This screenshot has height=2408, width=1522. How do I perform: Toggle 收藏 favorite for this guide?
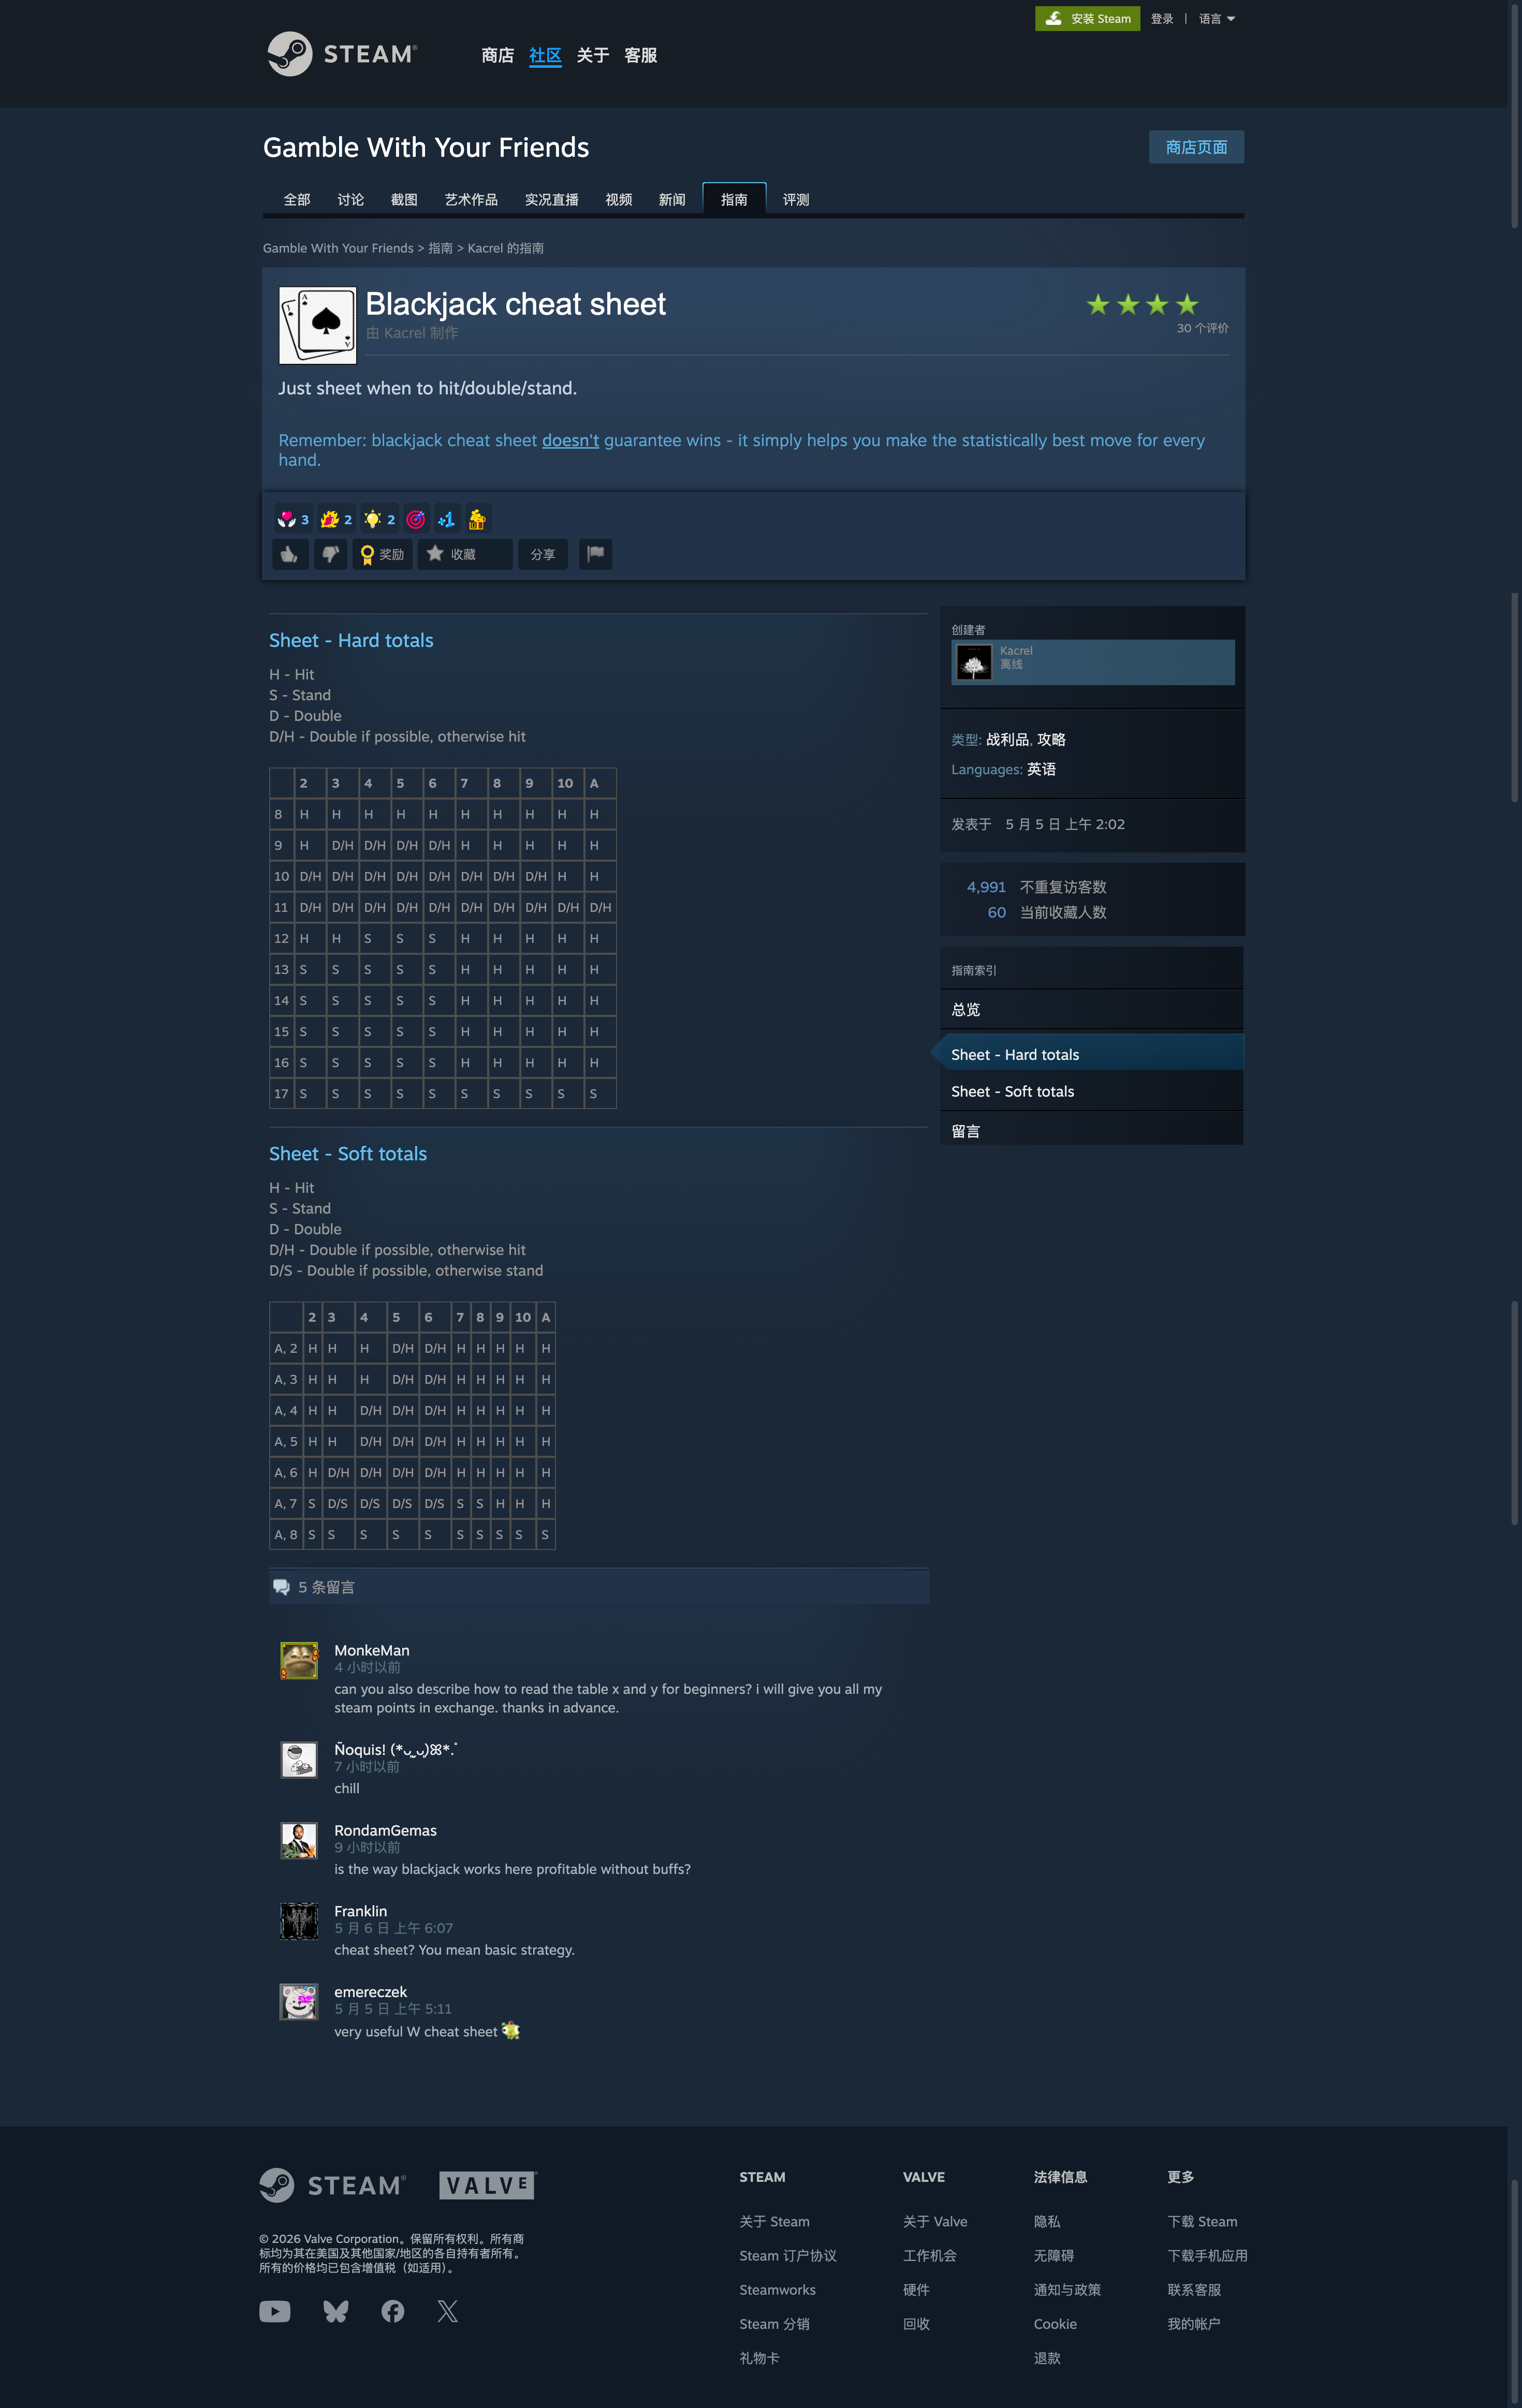pyautogui.click(x=464, y=554)
